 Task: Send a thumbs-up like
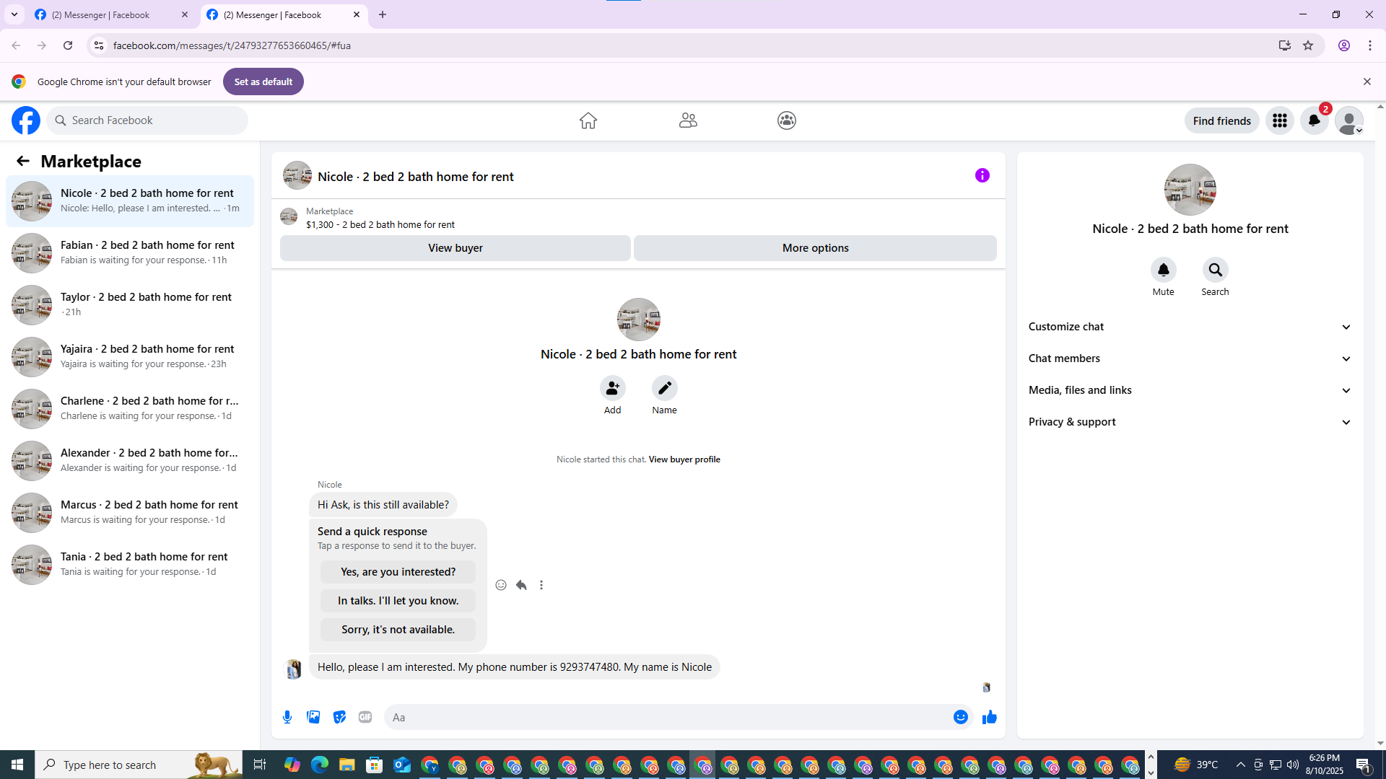[x=989, y=717]
